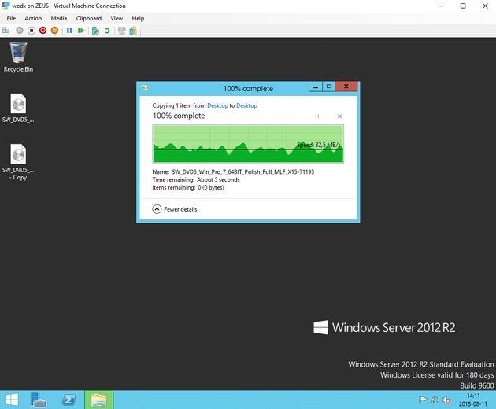Open the File menu
This screenshot has width=496, height=409.
pos(11,18)
